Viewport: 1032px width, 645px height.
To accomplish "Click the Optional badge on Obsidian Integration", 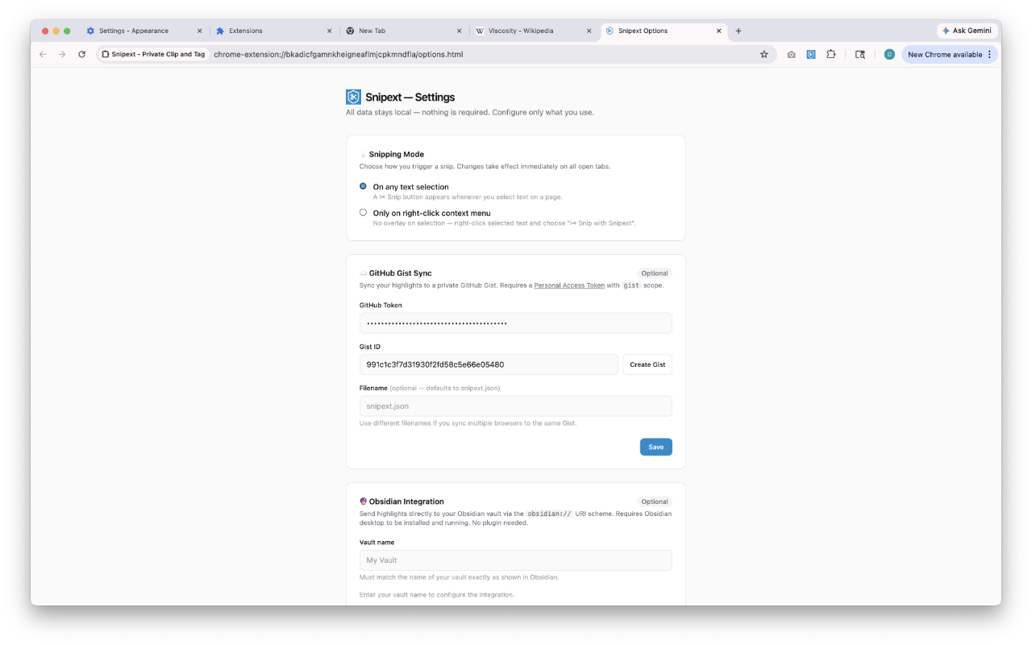I will [655, 501].
